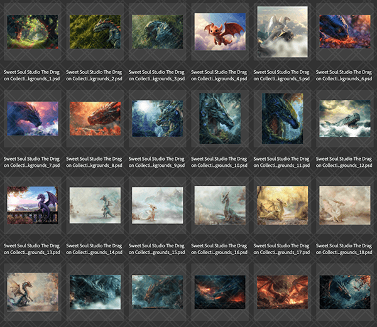Click file name ending kgrounds_8.psd
Screen dimensions: 377x327
(94, 162)
